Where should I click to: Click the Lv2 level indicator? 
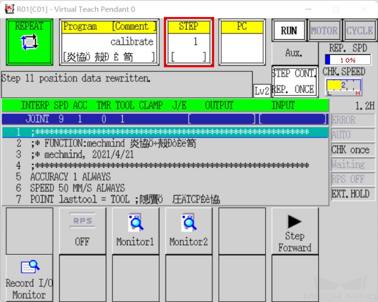pos(262,91)
